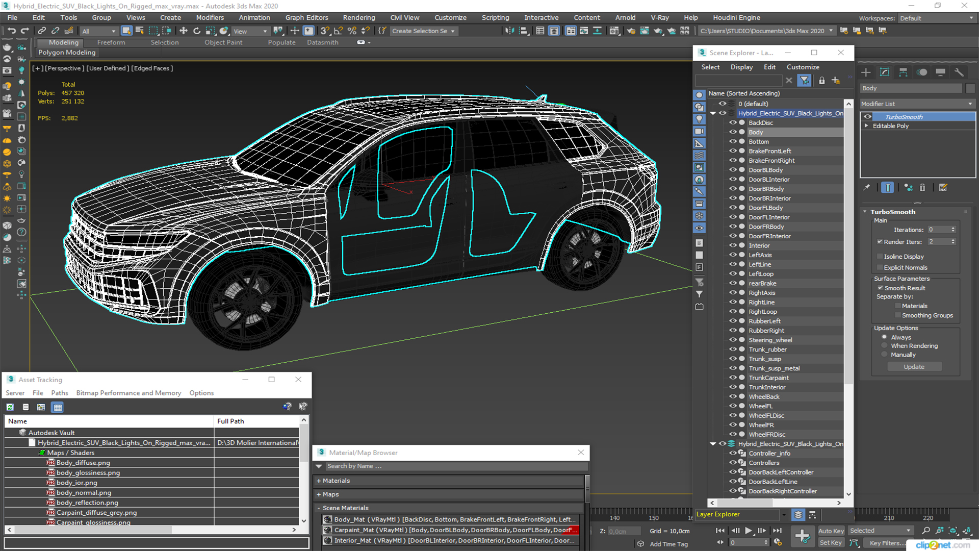Activate the Select and Link tool
Screen dimensions: 979x551
[x=42, y=31]
